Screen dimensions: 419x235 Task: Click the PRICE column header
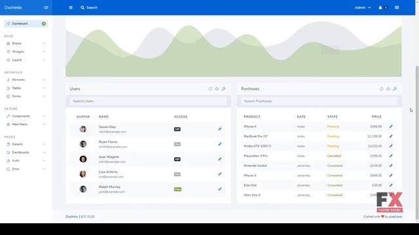(x=376, y=117)
